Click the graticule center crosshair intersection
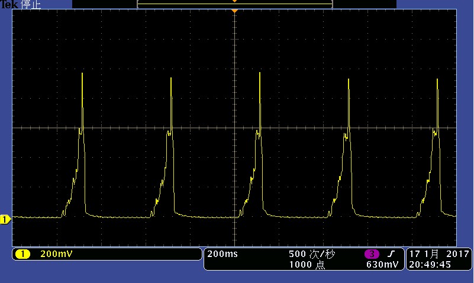The image size is (474, 283). [235, 128]
